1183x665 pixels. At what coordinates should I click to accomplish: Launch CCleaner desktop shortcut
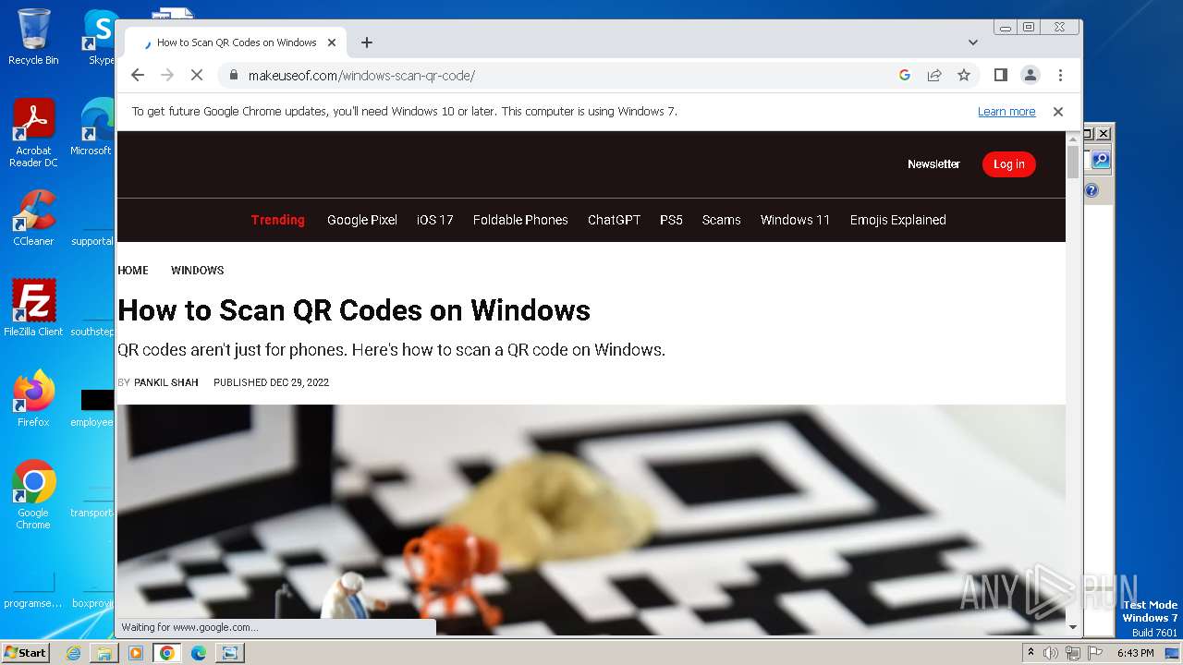(x=33, y=218)
